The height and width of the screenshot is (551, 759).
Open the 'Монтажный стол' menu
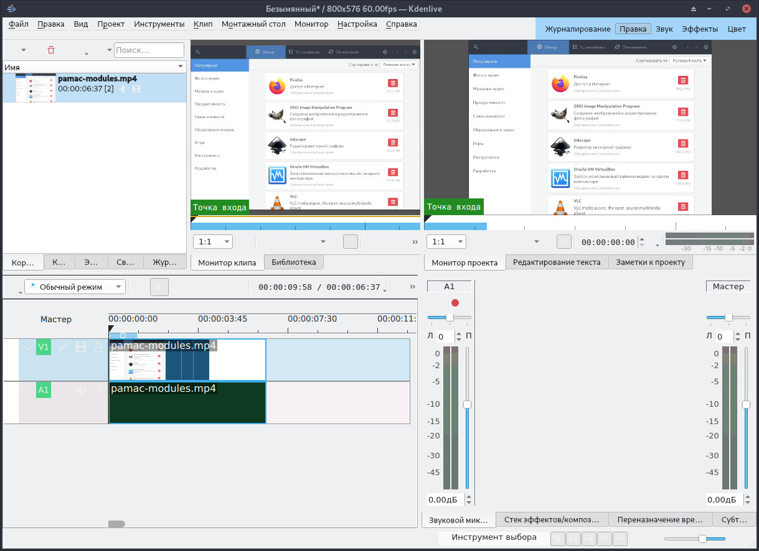253,24
